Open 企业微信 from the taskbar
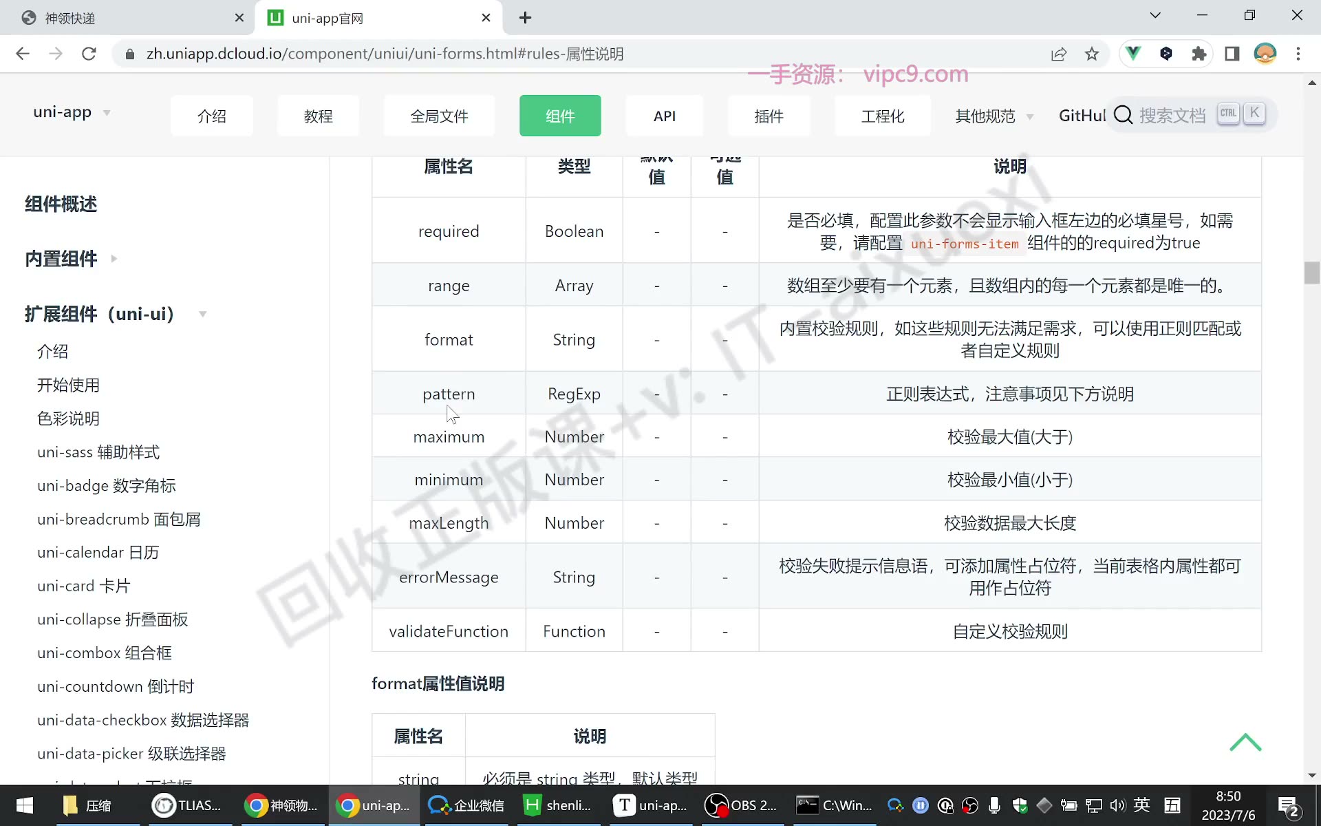The width and height of the screenshot is (1321, 826). pyautogui.click(x=466, y=805)
